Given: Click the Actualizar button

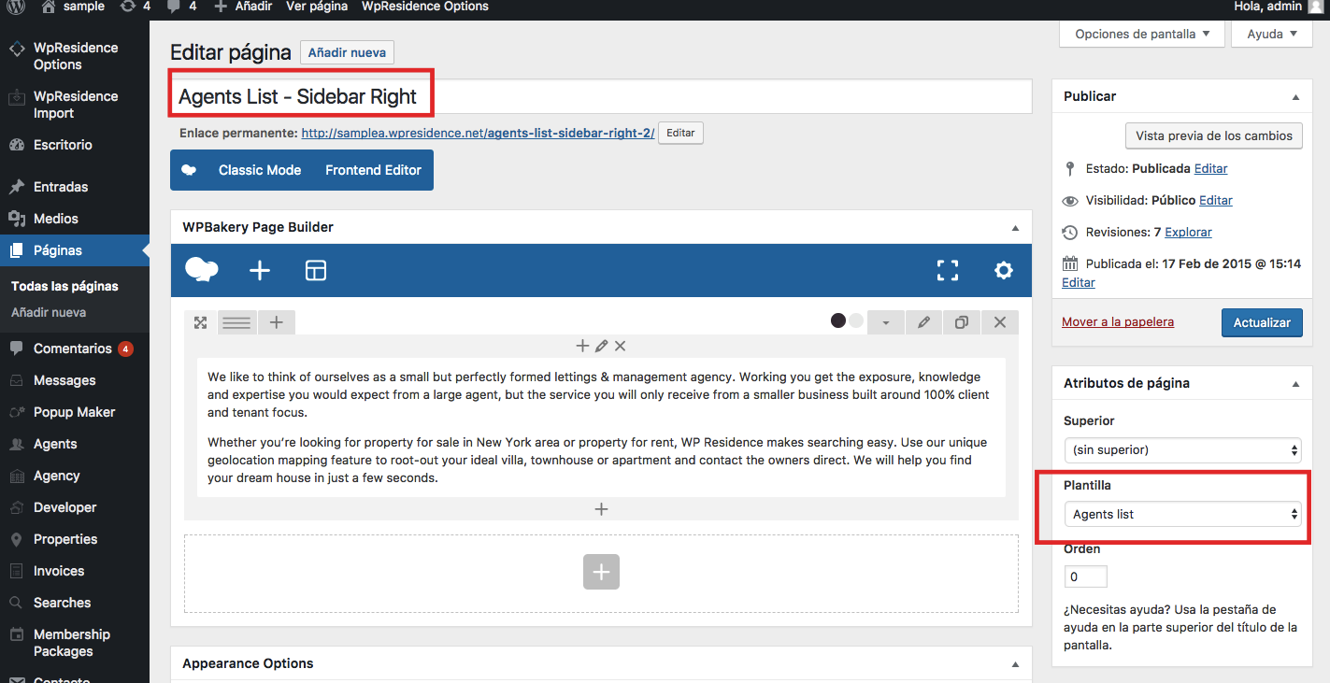Looking at the screenshot, I should point(1261,321).
